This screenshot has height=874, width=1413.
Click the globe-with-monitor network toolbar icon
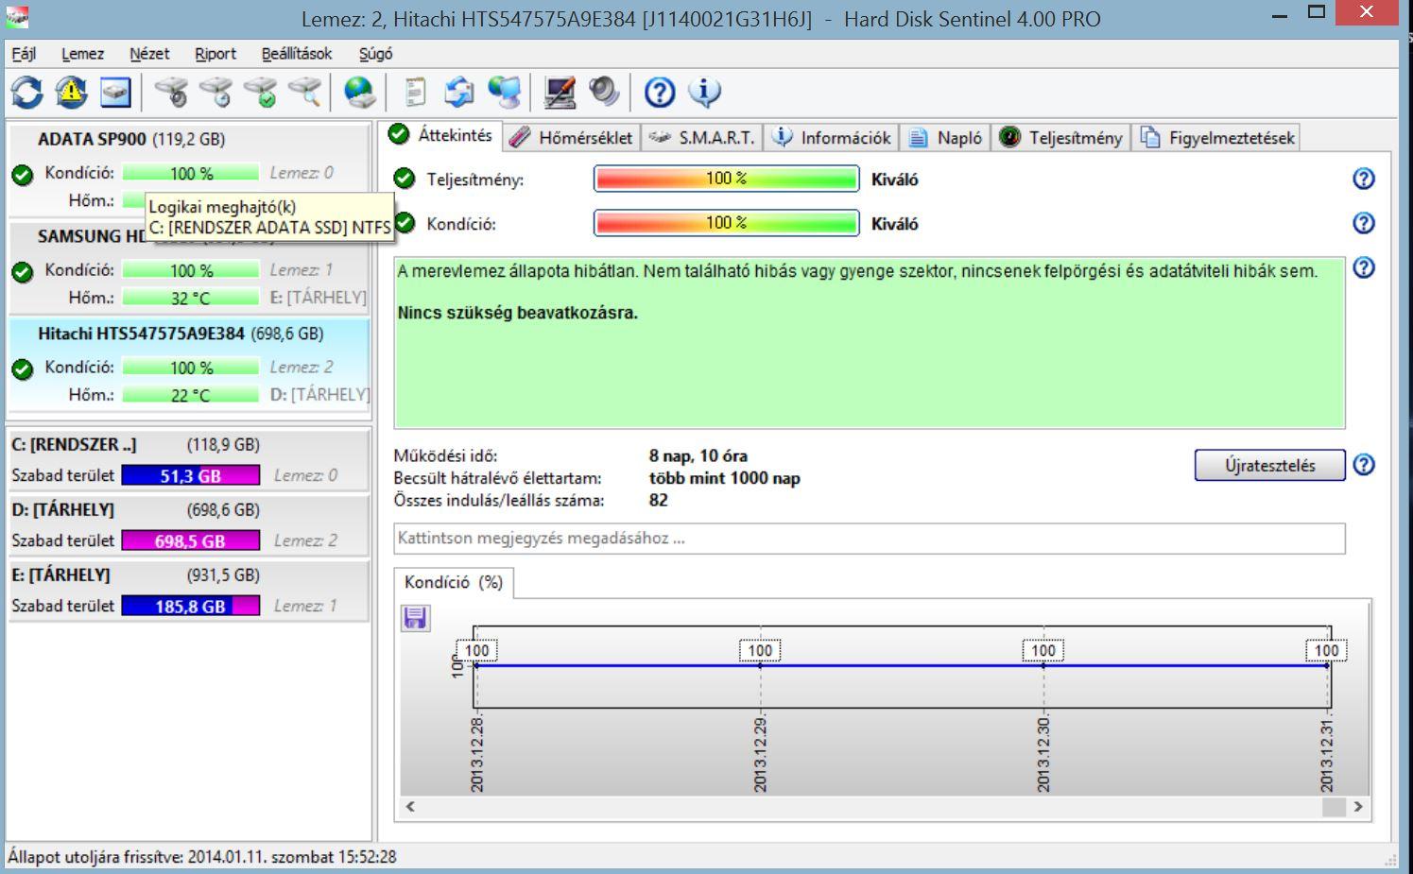pos(504,92)
